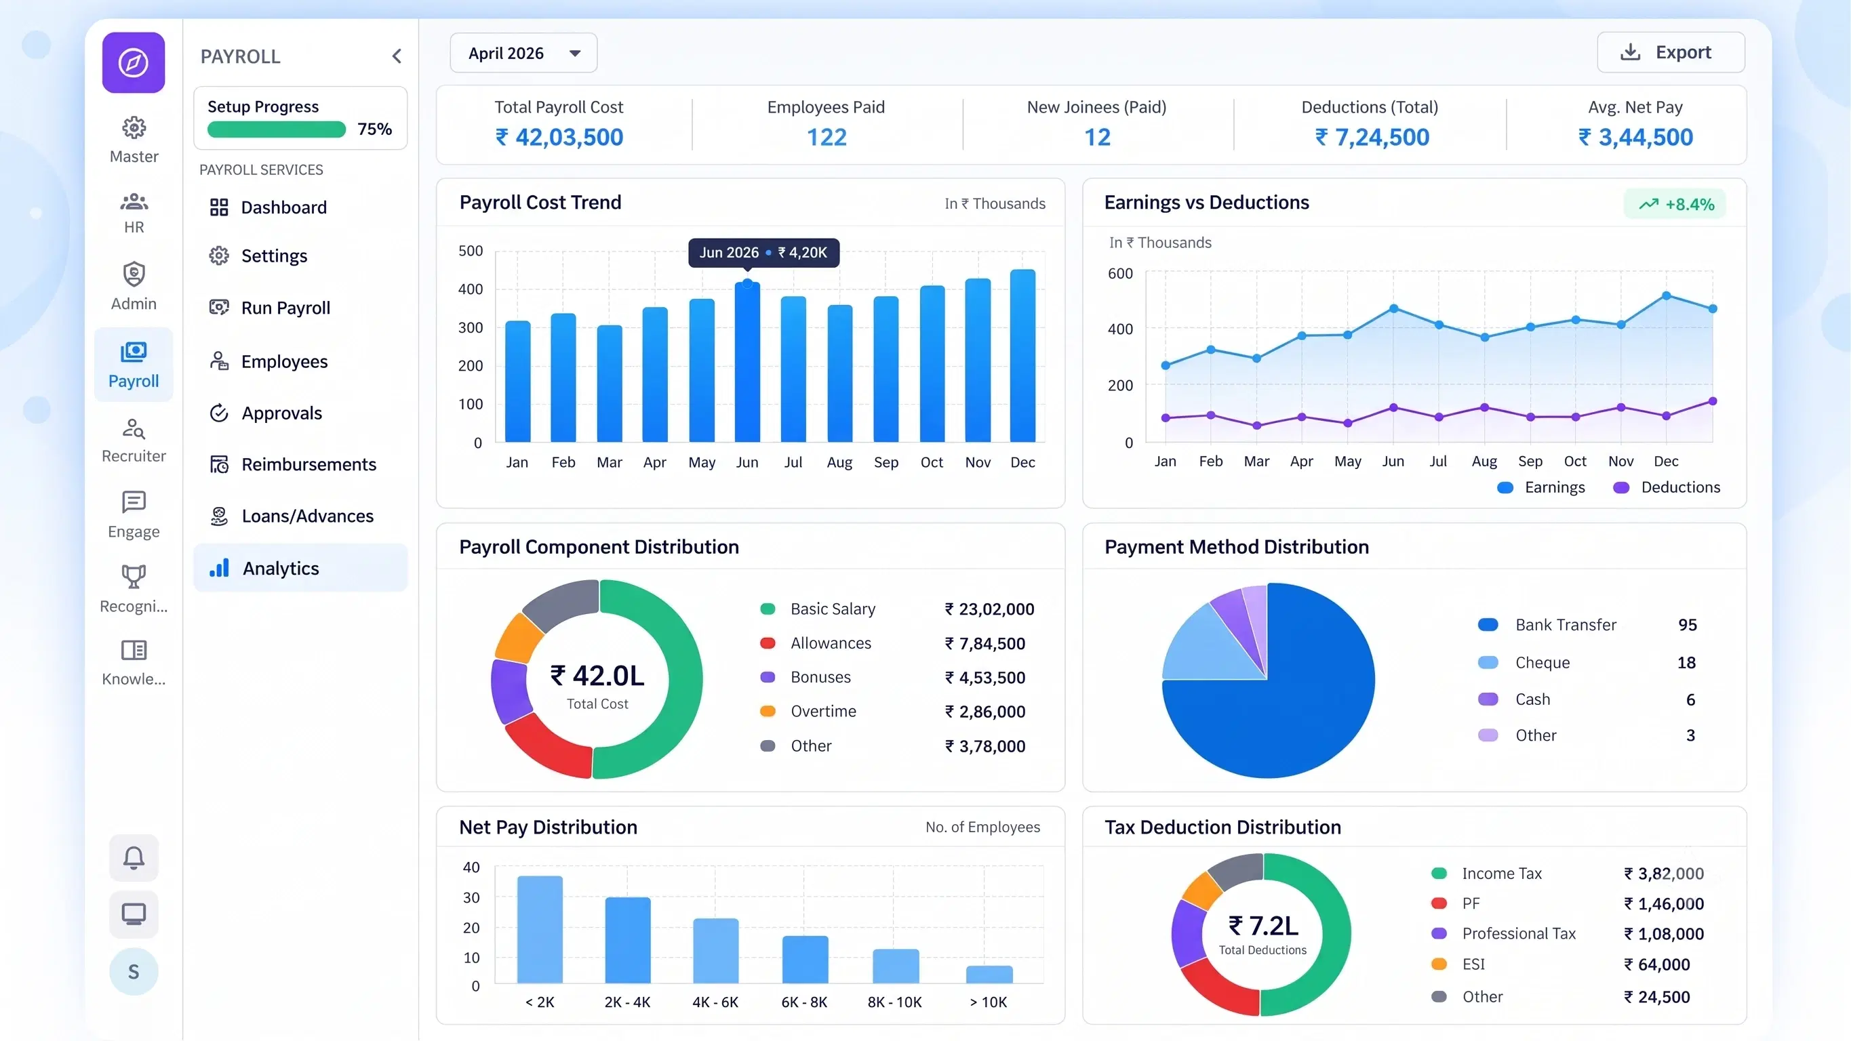The image size is (1851, 1041).
Task: Collapse the Payroll side panel chevron
Action: click(397, 56)
